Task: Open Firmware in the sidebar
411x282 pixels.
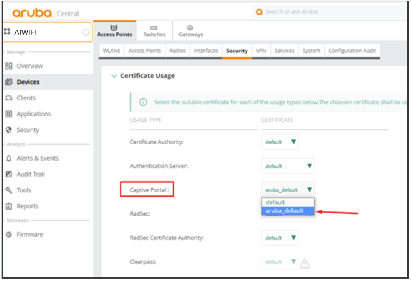Action: click(29, 234)
